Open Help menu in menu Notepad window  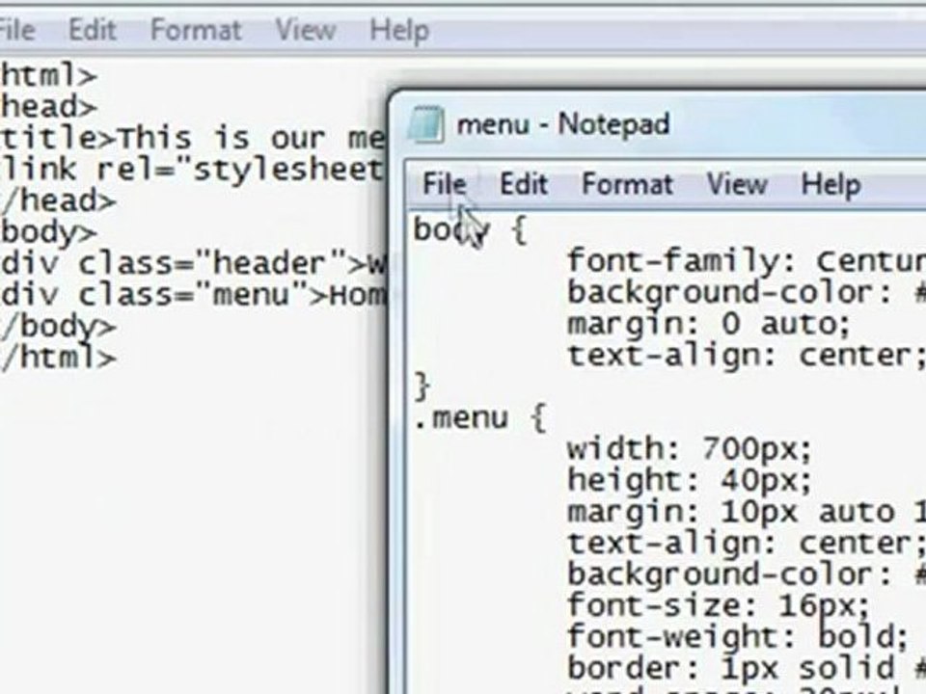(831, 185)
